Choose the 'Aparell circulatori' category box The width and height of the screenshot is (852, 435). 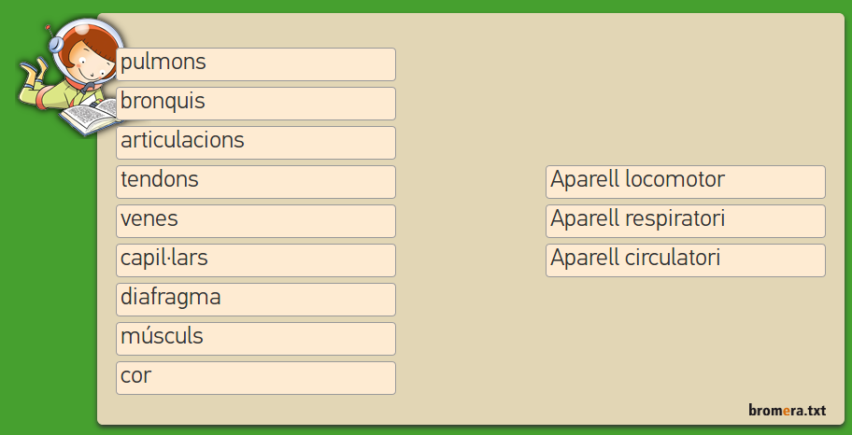(685, 260)
